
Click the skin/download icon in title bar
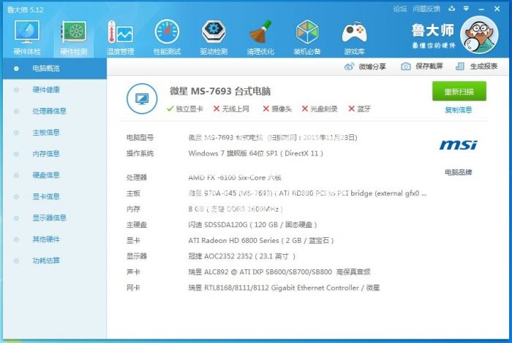[x=451, y=9]
